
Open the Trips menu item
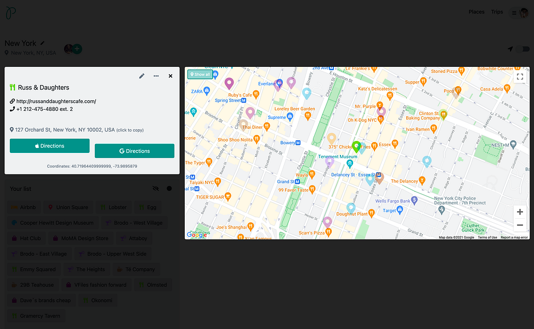(x=497, y=12)
